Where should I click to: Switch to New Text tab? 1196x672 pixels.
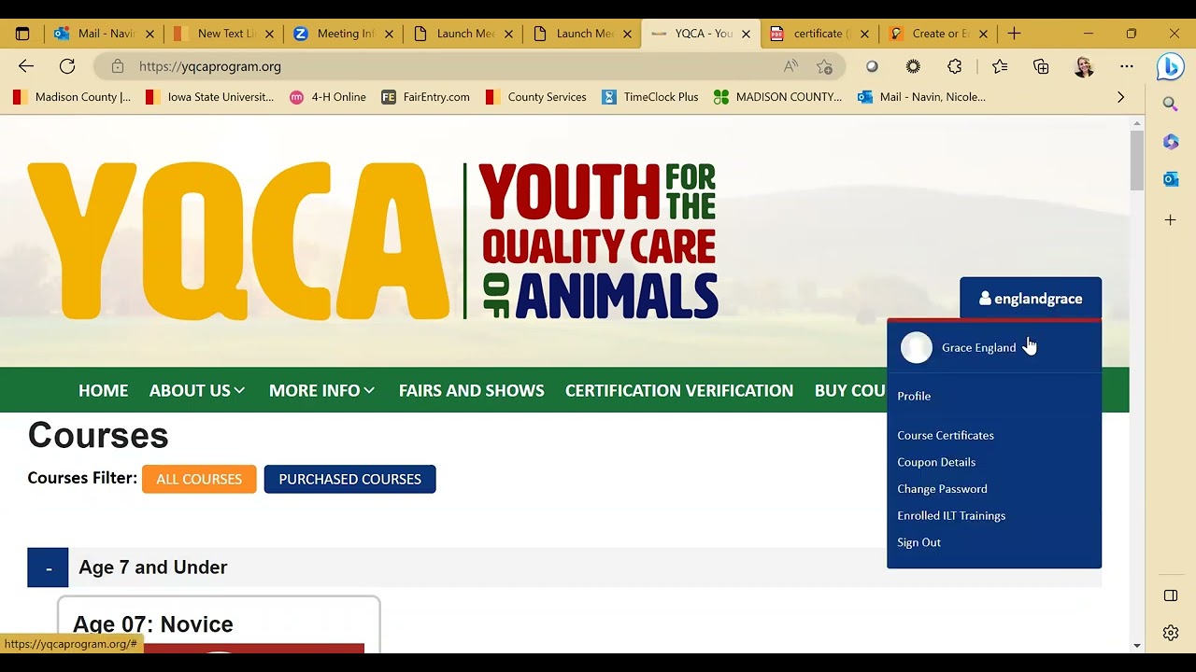pyautogui.click(x=222, y=34)
